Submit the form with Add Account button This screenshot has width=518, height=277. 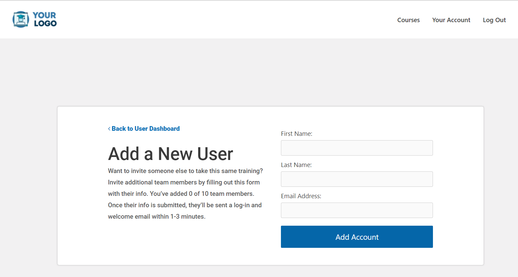[x=357, y=237]
